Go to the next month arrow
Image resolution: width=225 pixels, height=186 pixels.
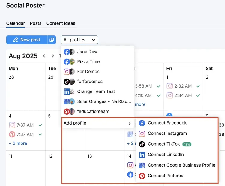pos(53,56)
